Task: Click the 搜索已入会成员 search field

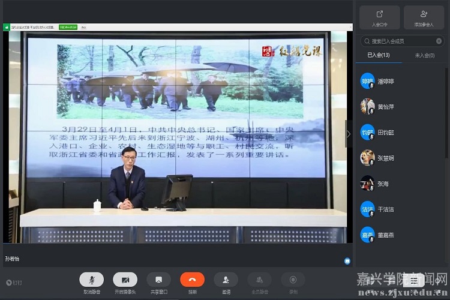Action: click(401, 41)
